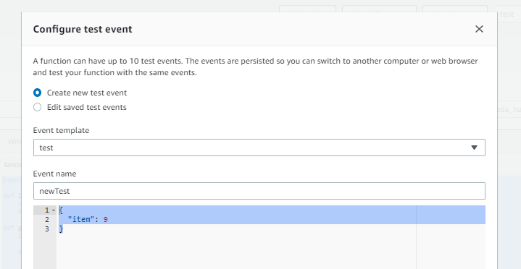Open Event template dropdown arrow

[474, 148]
